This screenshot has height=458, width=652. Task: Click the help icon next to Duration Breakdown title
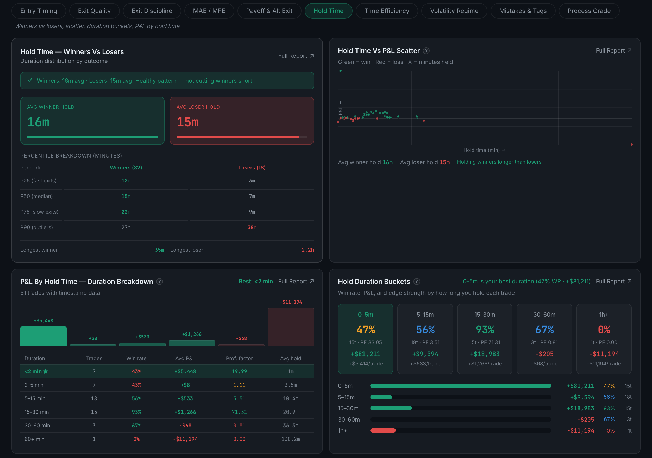[160, 282]
